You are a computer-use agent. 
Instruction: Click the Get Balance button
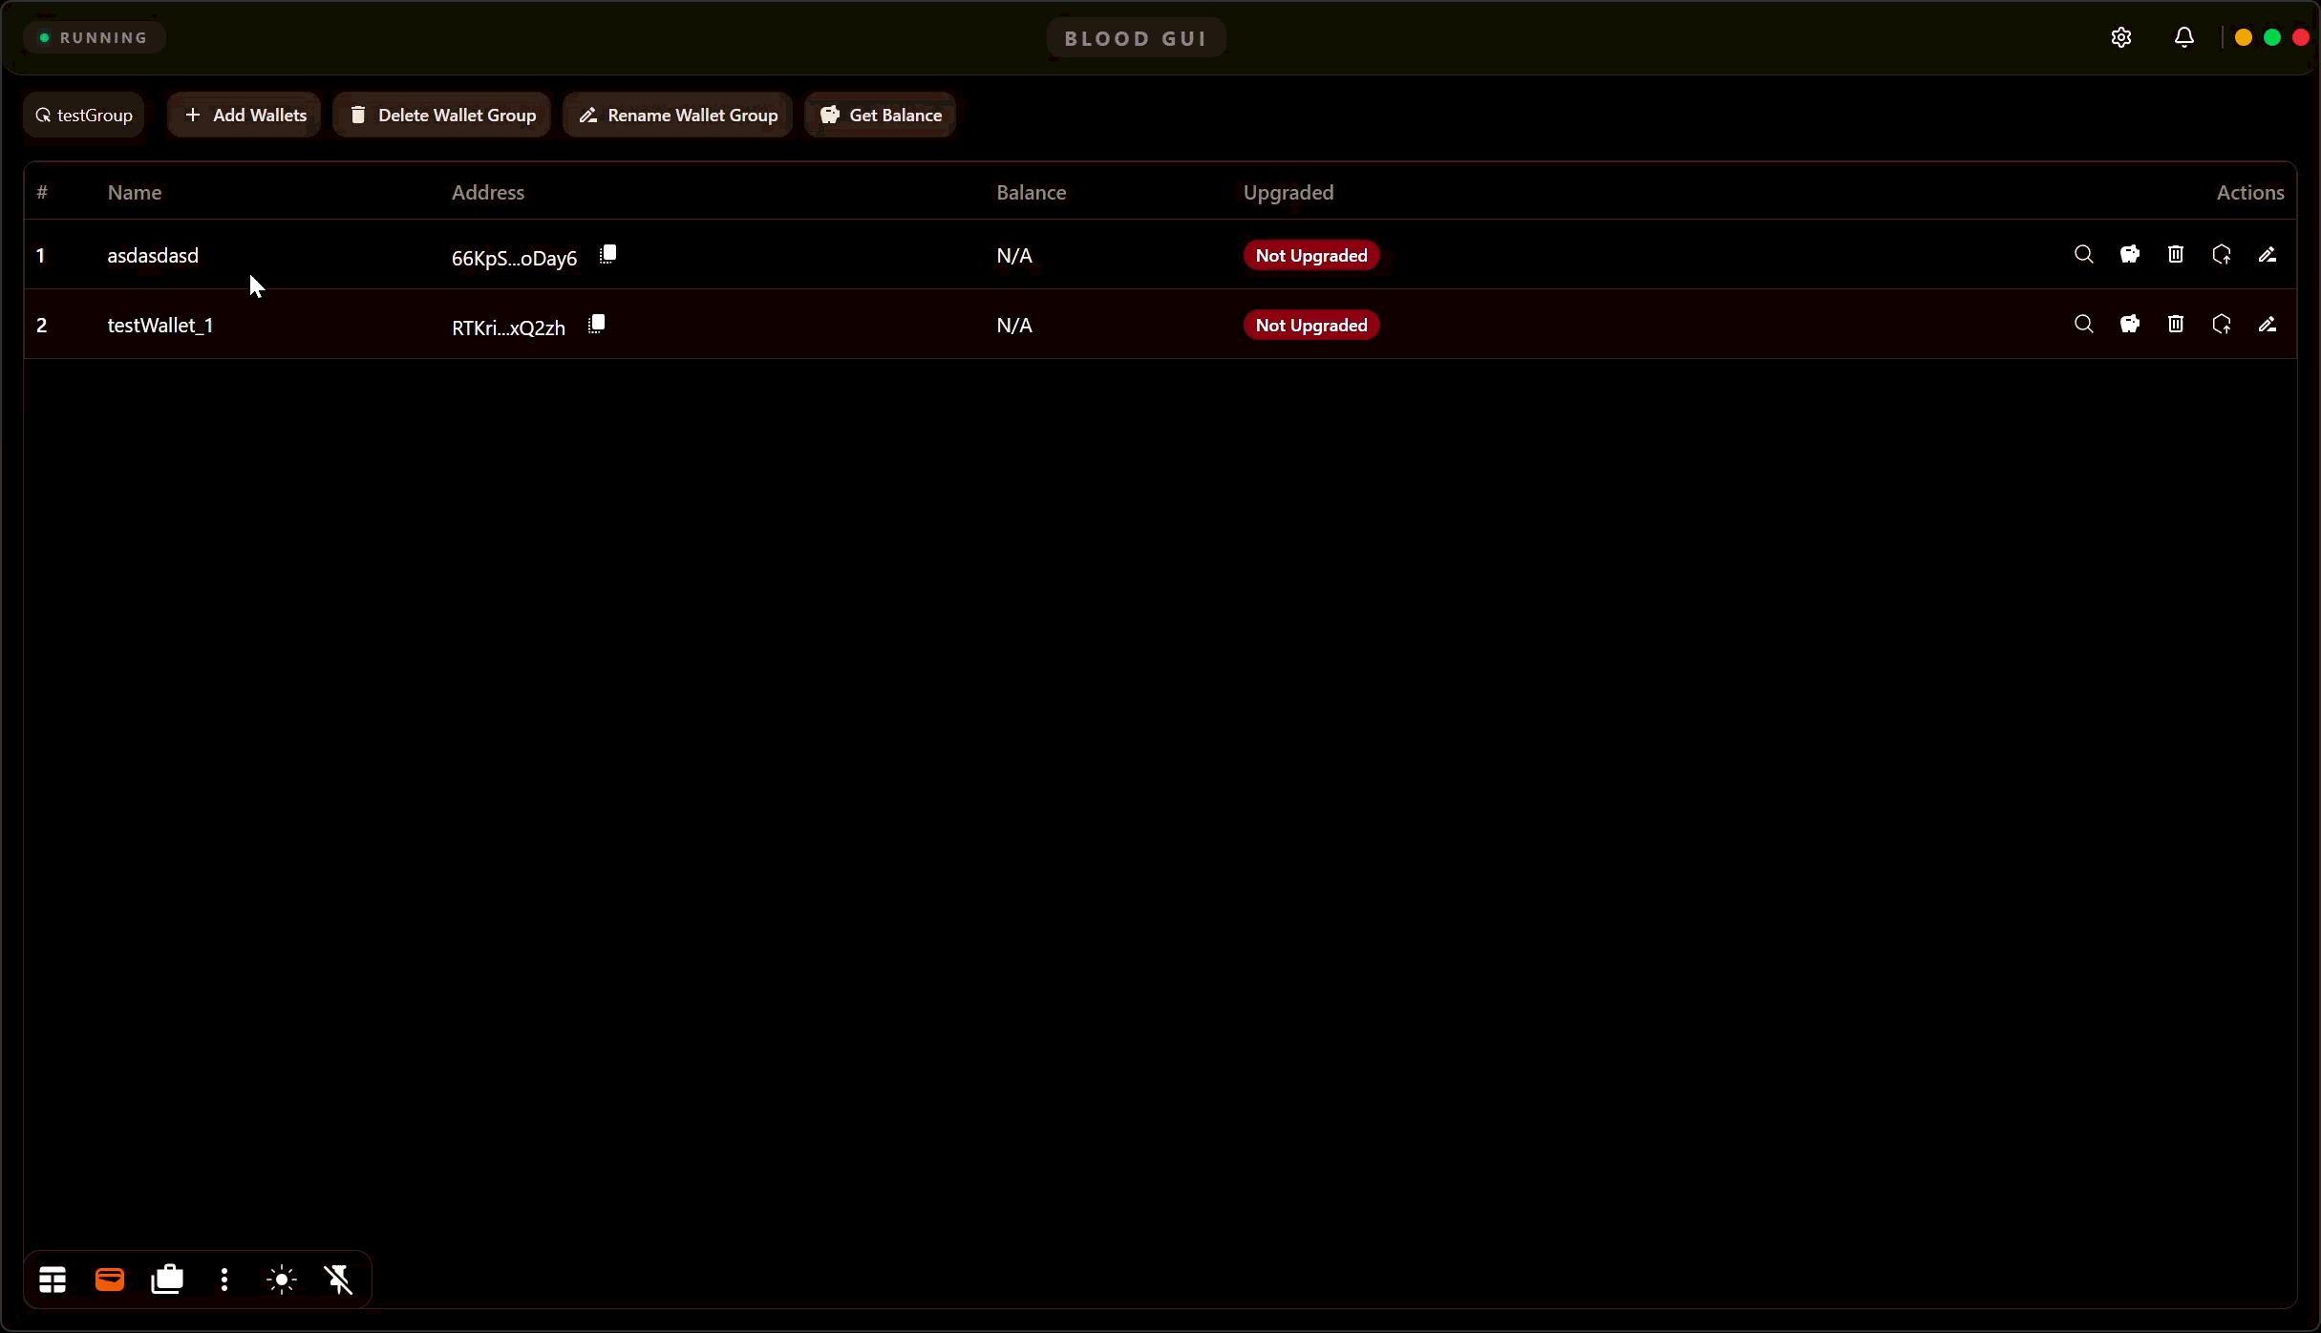(880, 115)
